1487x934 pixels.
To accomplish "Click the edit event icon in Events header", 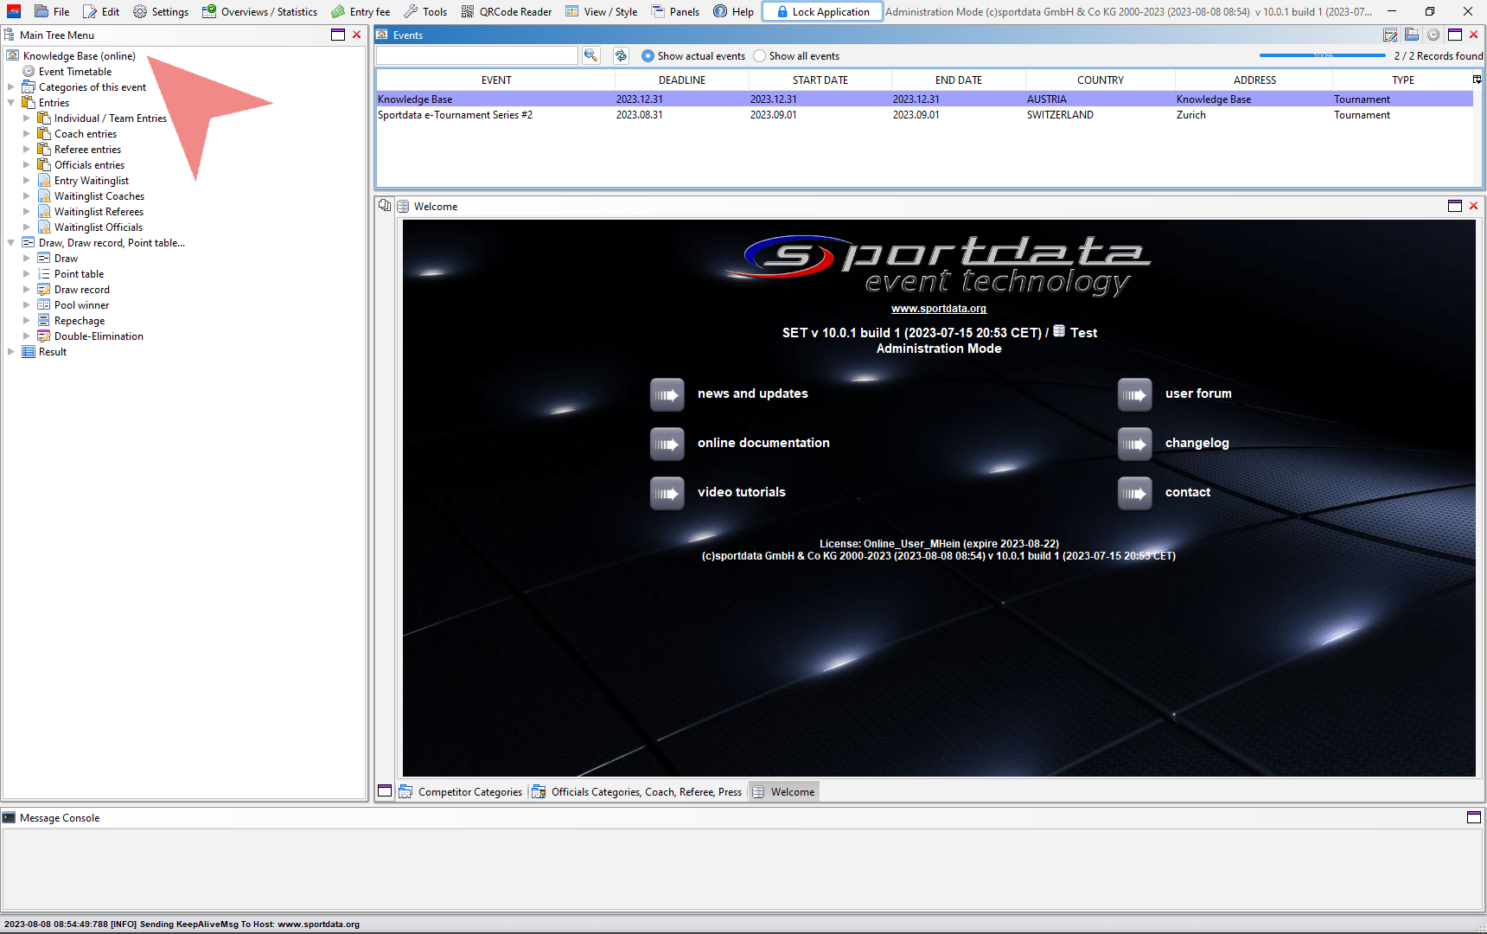I will 1390,35.
